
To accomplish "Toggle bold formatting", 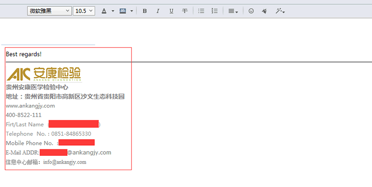I will (145, 11).
